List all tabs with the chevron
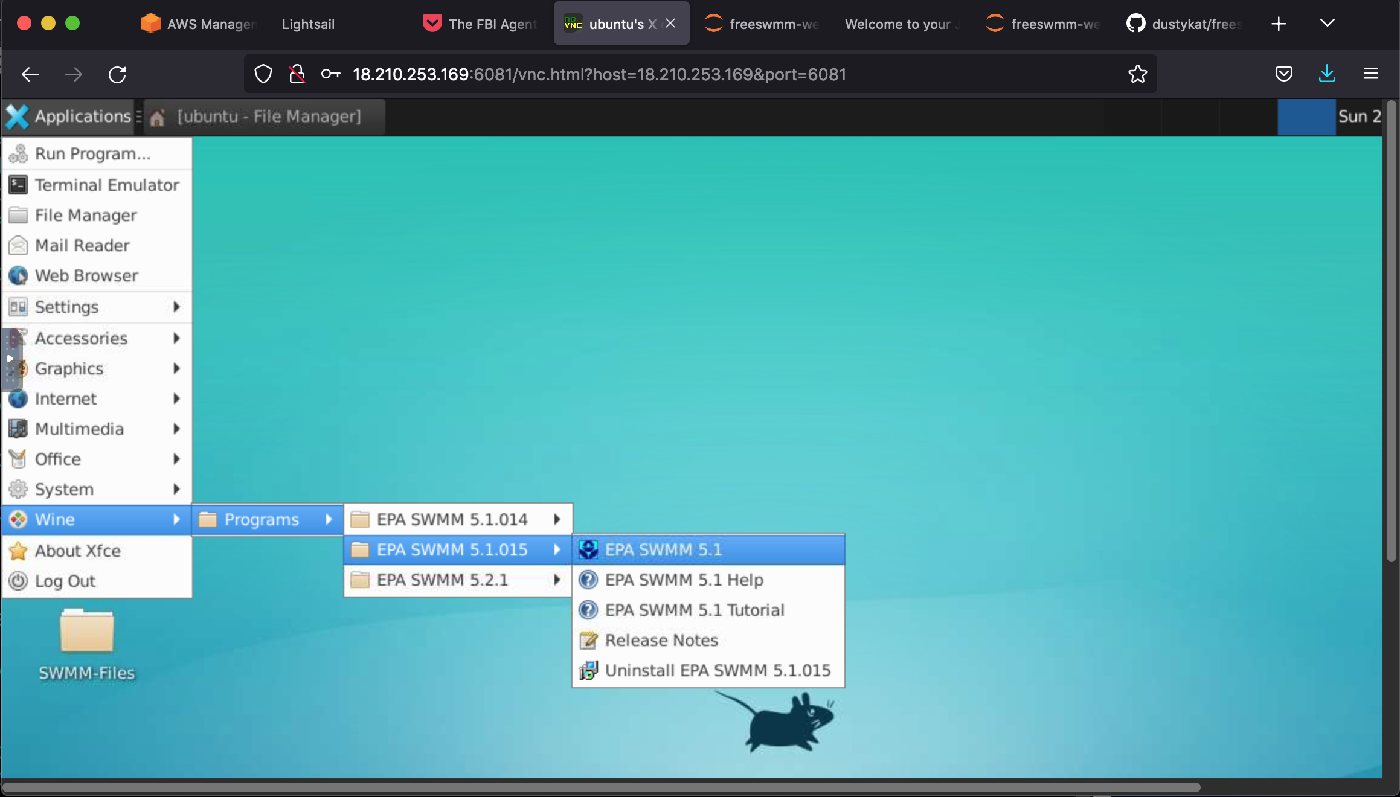The width and height of the screenshot is (1400, 797). click(x=1326, y=23)
